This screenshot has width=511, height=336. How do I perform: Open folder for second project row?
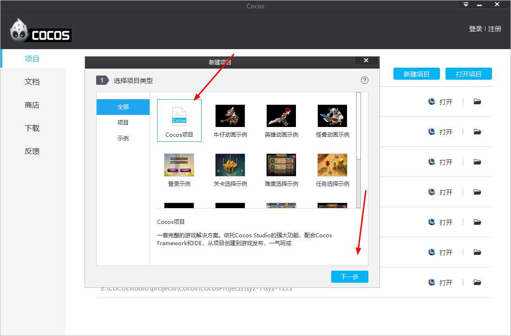point(478,132)
